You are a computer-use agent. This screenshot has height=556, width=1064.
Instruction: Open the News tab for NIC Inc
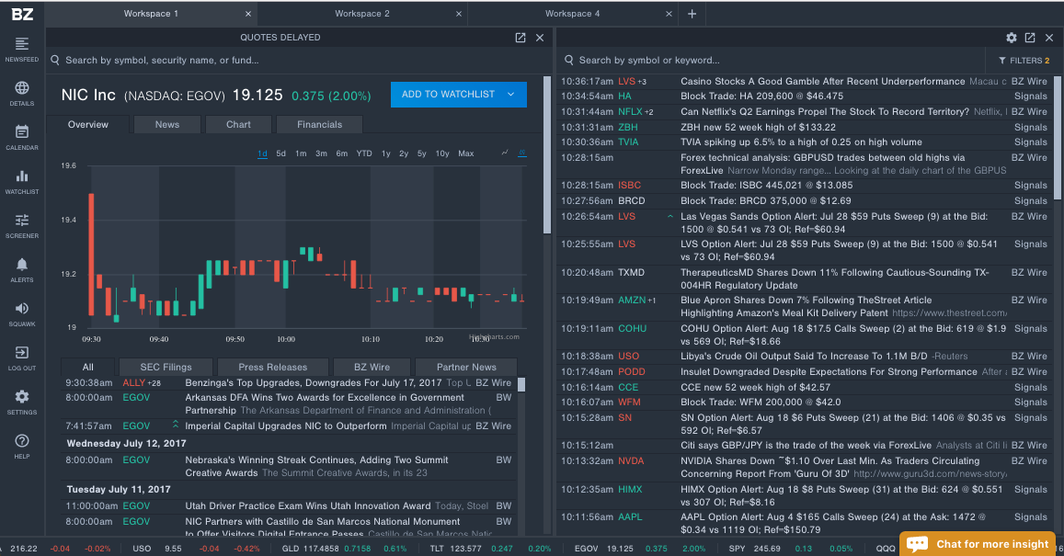pyautogui.click(x=167, y=125)
